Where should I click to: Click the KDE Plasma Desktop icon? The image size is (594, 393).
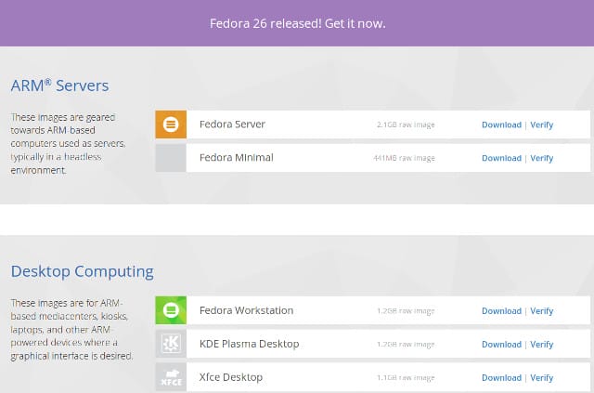[x=171, y=344]
